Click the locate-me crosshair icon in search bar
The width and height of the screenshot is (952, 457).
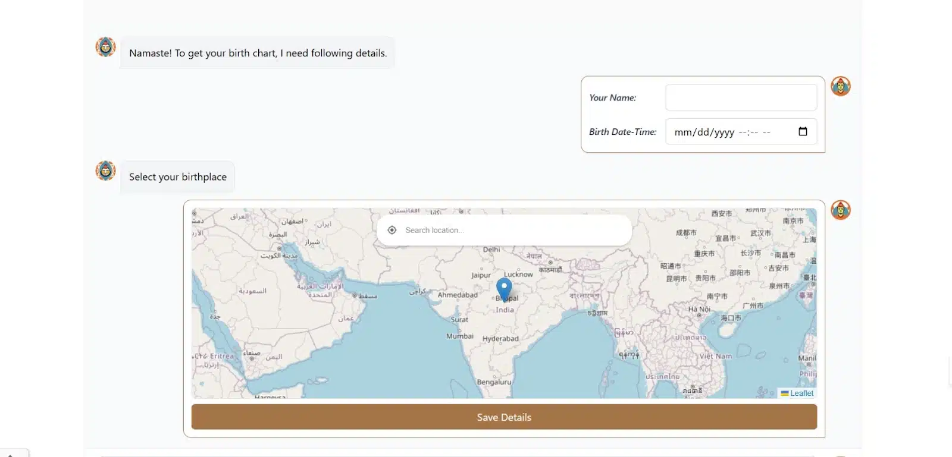click(x=392, y=230)
